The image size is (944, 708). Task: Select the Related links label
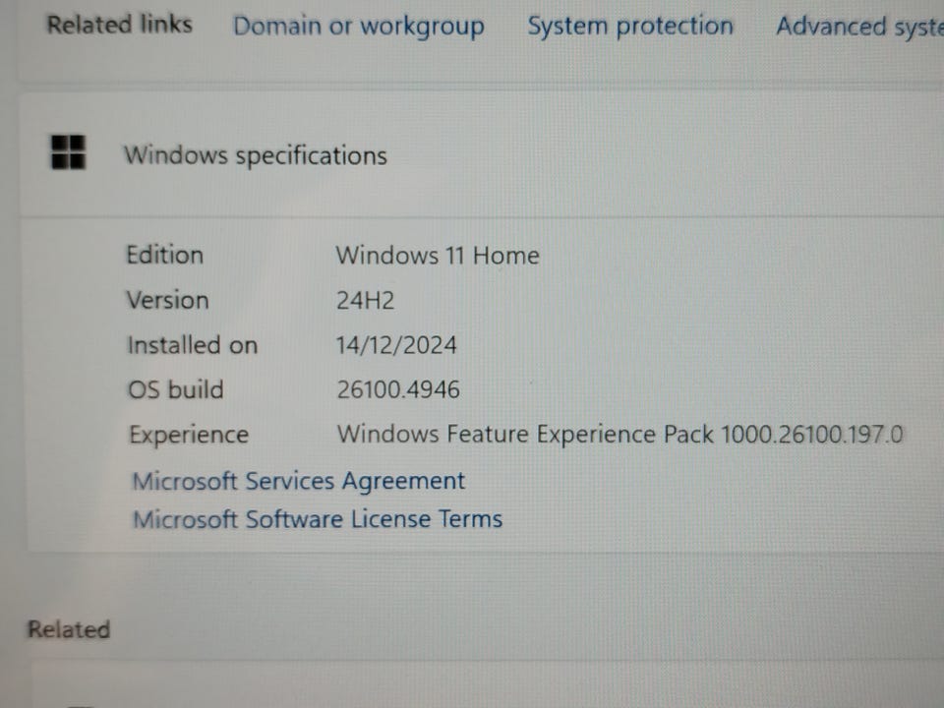click(119, 25)
